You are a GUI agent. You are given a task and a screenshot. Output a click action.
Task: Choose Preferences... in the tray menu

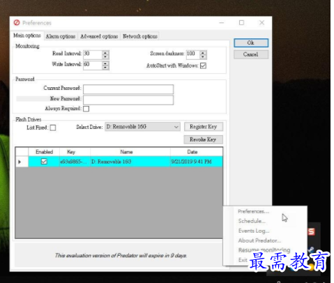click(x=253, y=211)
